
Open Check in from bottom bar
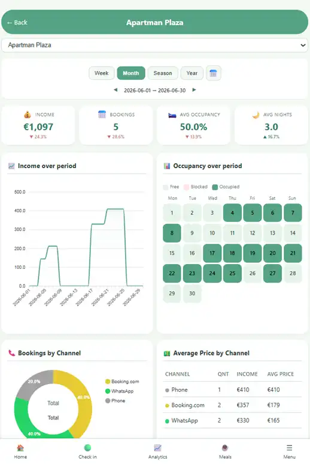pyautogui.click(x=87, y=451)
